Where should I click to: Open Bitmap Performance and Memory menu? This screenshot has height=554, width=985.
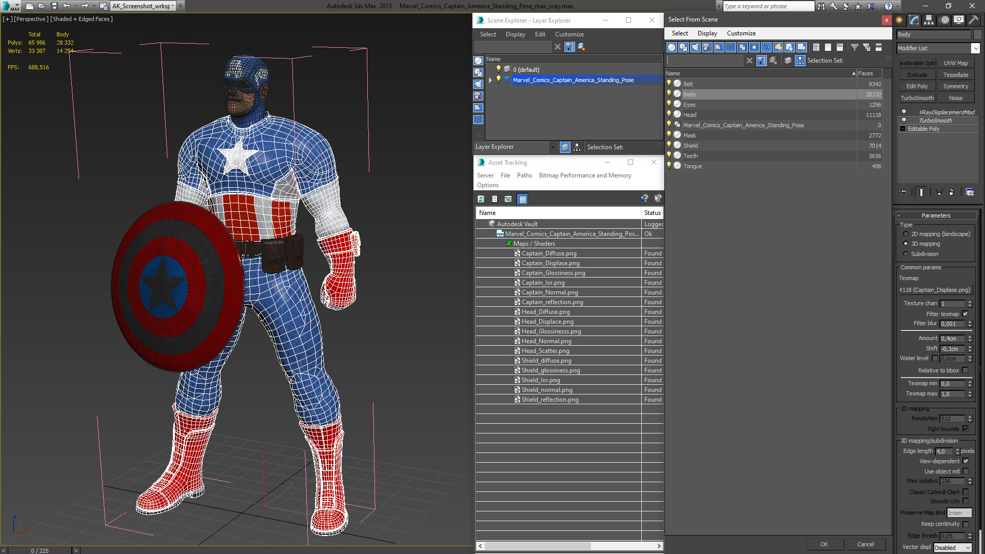pyautogui.click(x=585, y=175)
